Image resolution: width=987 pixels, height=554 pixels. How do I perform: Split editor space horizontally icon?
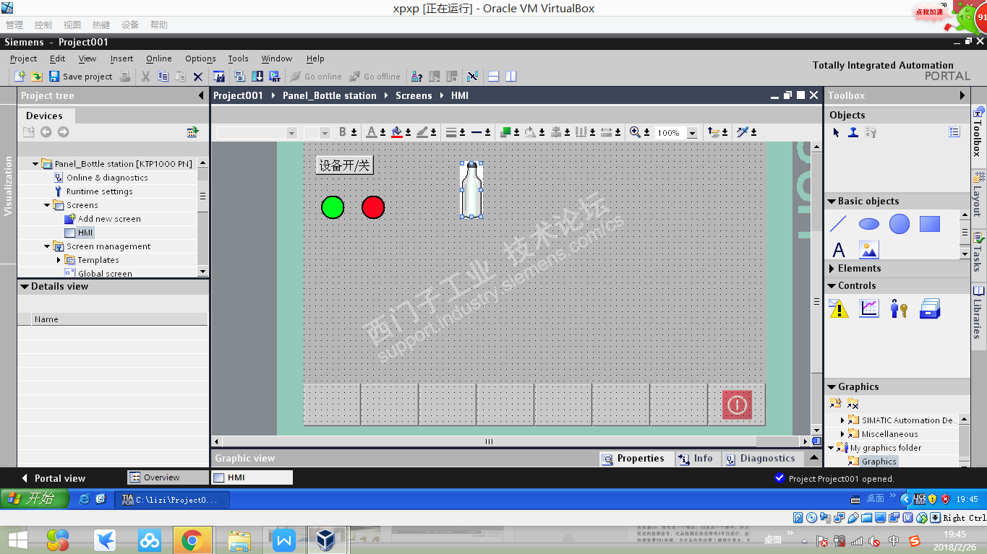(x=494, y=77)
